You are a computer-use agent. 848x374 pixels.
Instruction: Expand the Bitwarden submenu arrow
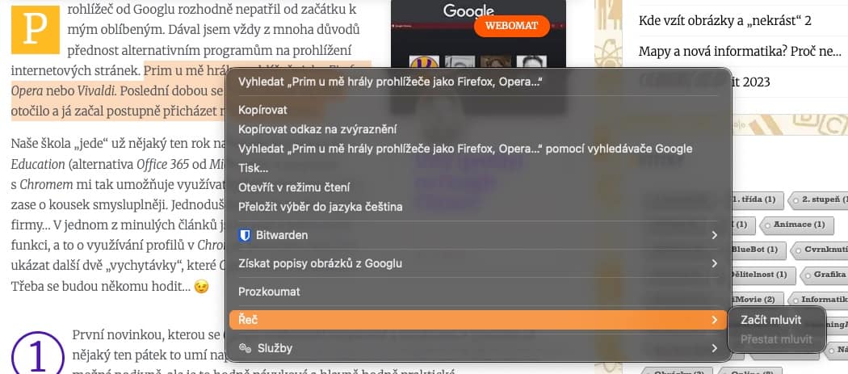click(x=715, y=235)
